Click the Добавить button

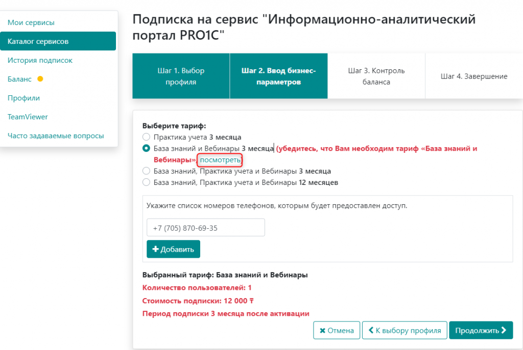[x=174, y=249]
